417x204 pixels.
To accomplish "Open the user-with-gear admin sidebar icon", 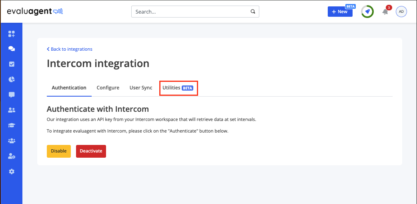I will pyautogui.click(x=12, y=156).
